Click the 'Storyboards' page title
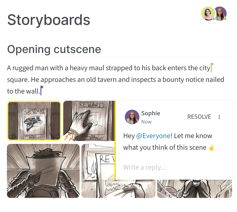Screen dimensions: 237x212 [49, 20]
